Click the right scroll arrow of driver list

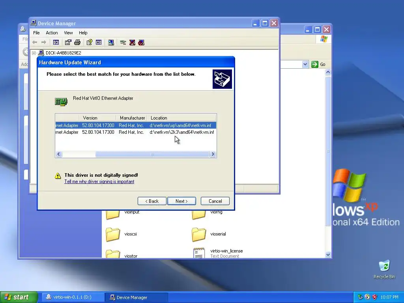pyautogui.click(x=213, y=154)
